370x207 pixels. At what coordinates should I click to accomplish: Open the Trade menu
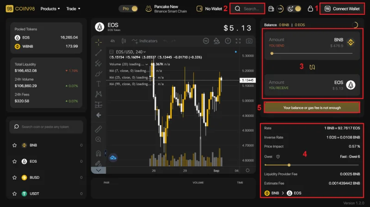pos(73,9)
